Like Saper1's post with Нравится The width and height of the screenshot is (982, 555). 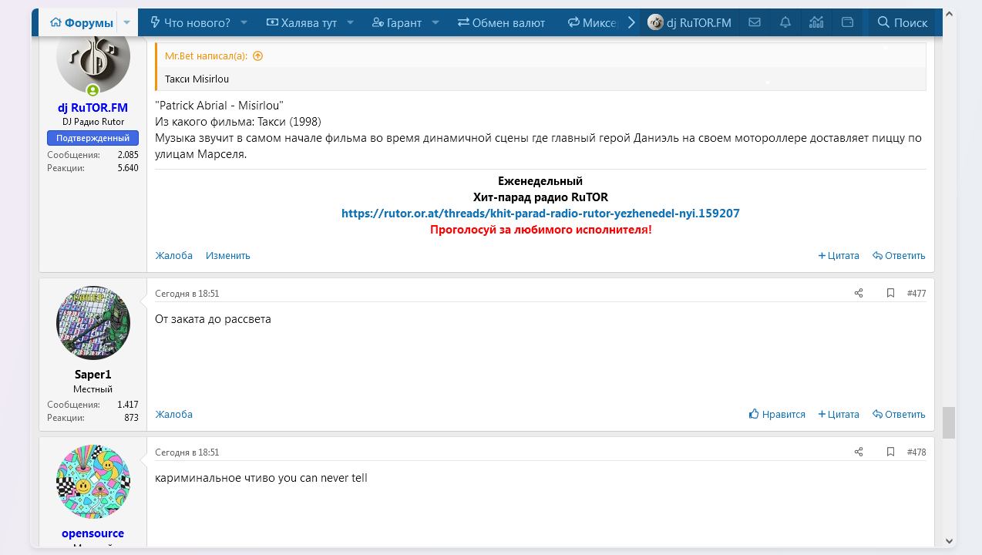[x=777, y=414]
